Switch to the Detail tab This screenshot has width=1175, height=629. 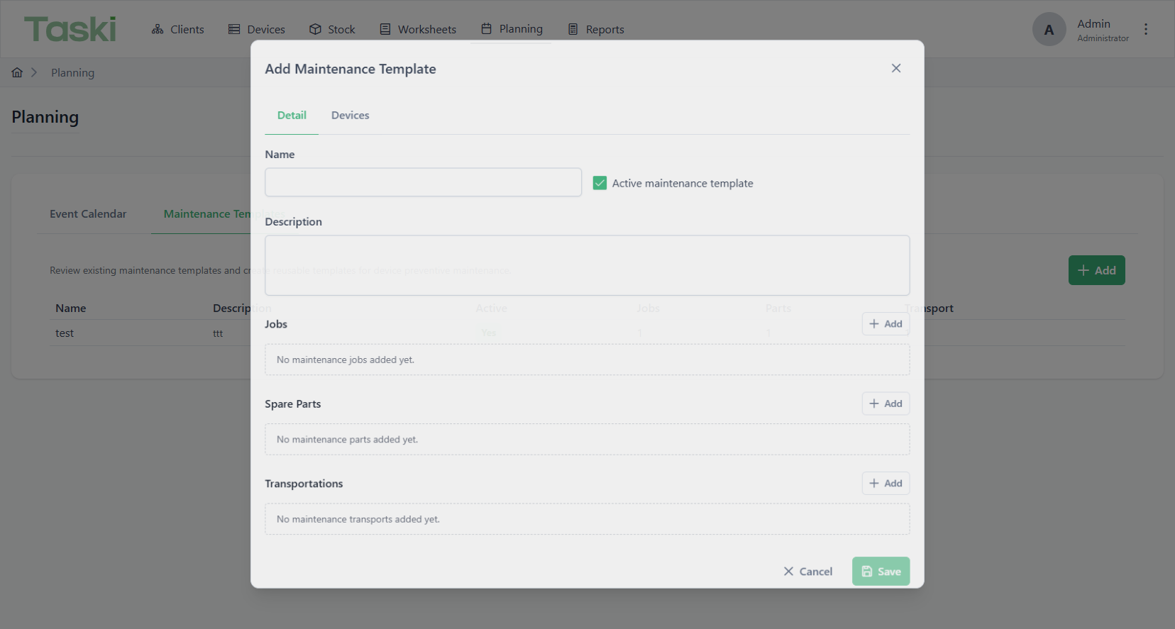tap(292, 115)
